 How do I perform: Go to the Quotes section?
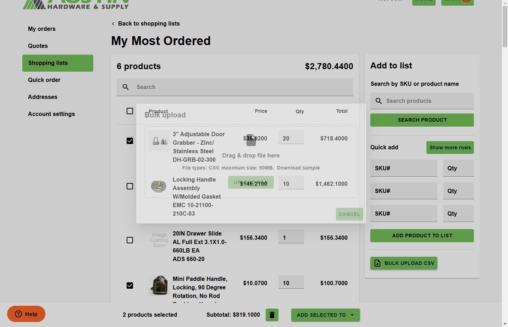click(x=38, y=46)
